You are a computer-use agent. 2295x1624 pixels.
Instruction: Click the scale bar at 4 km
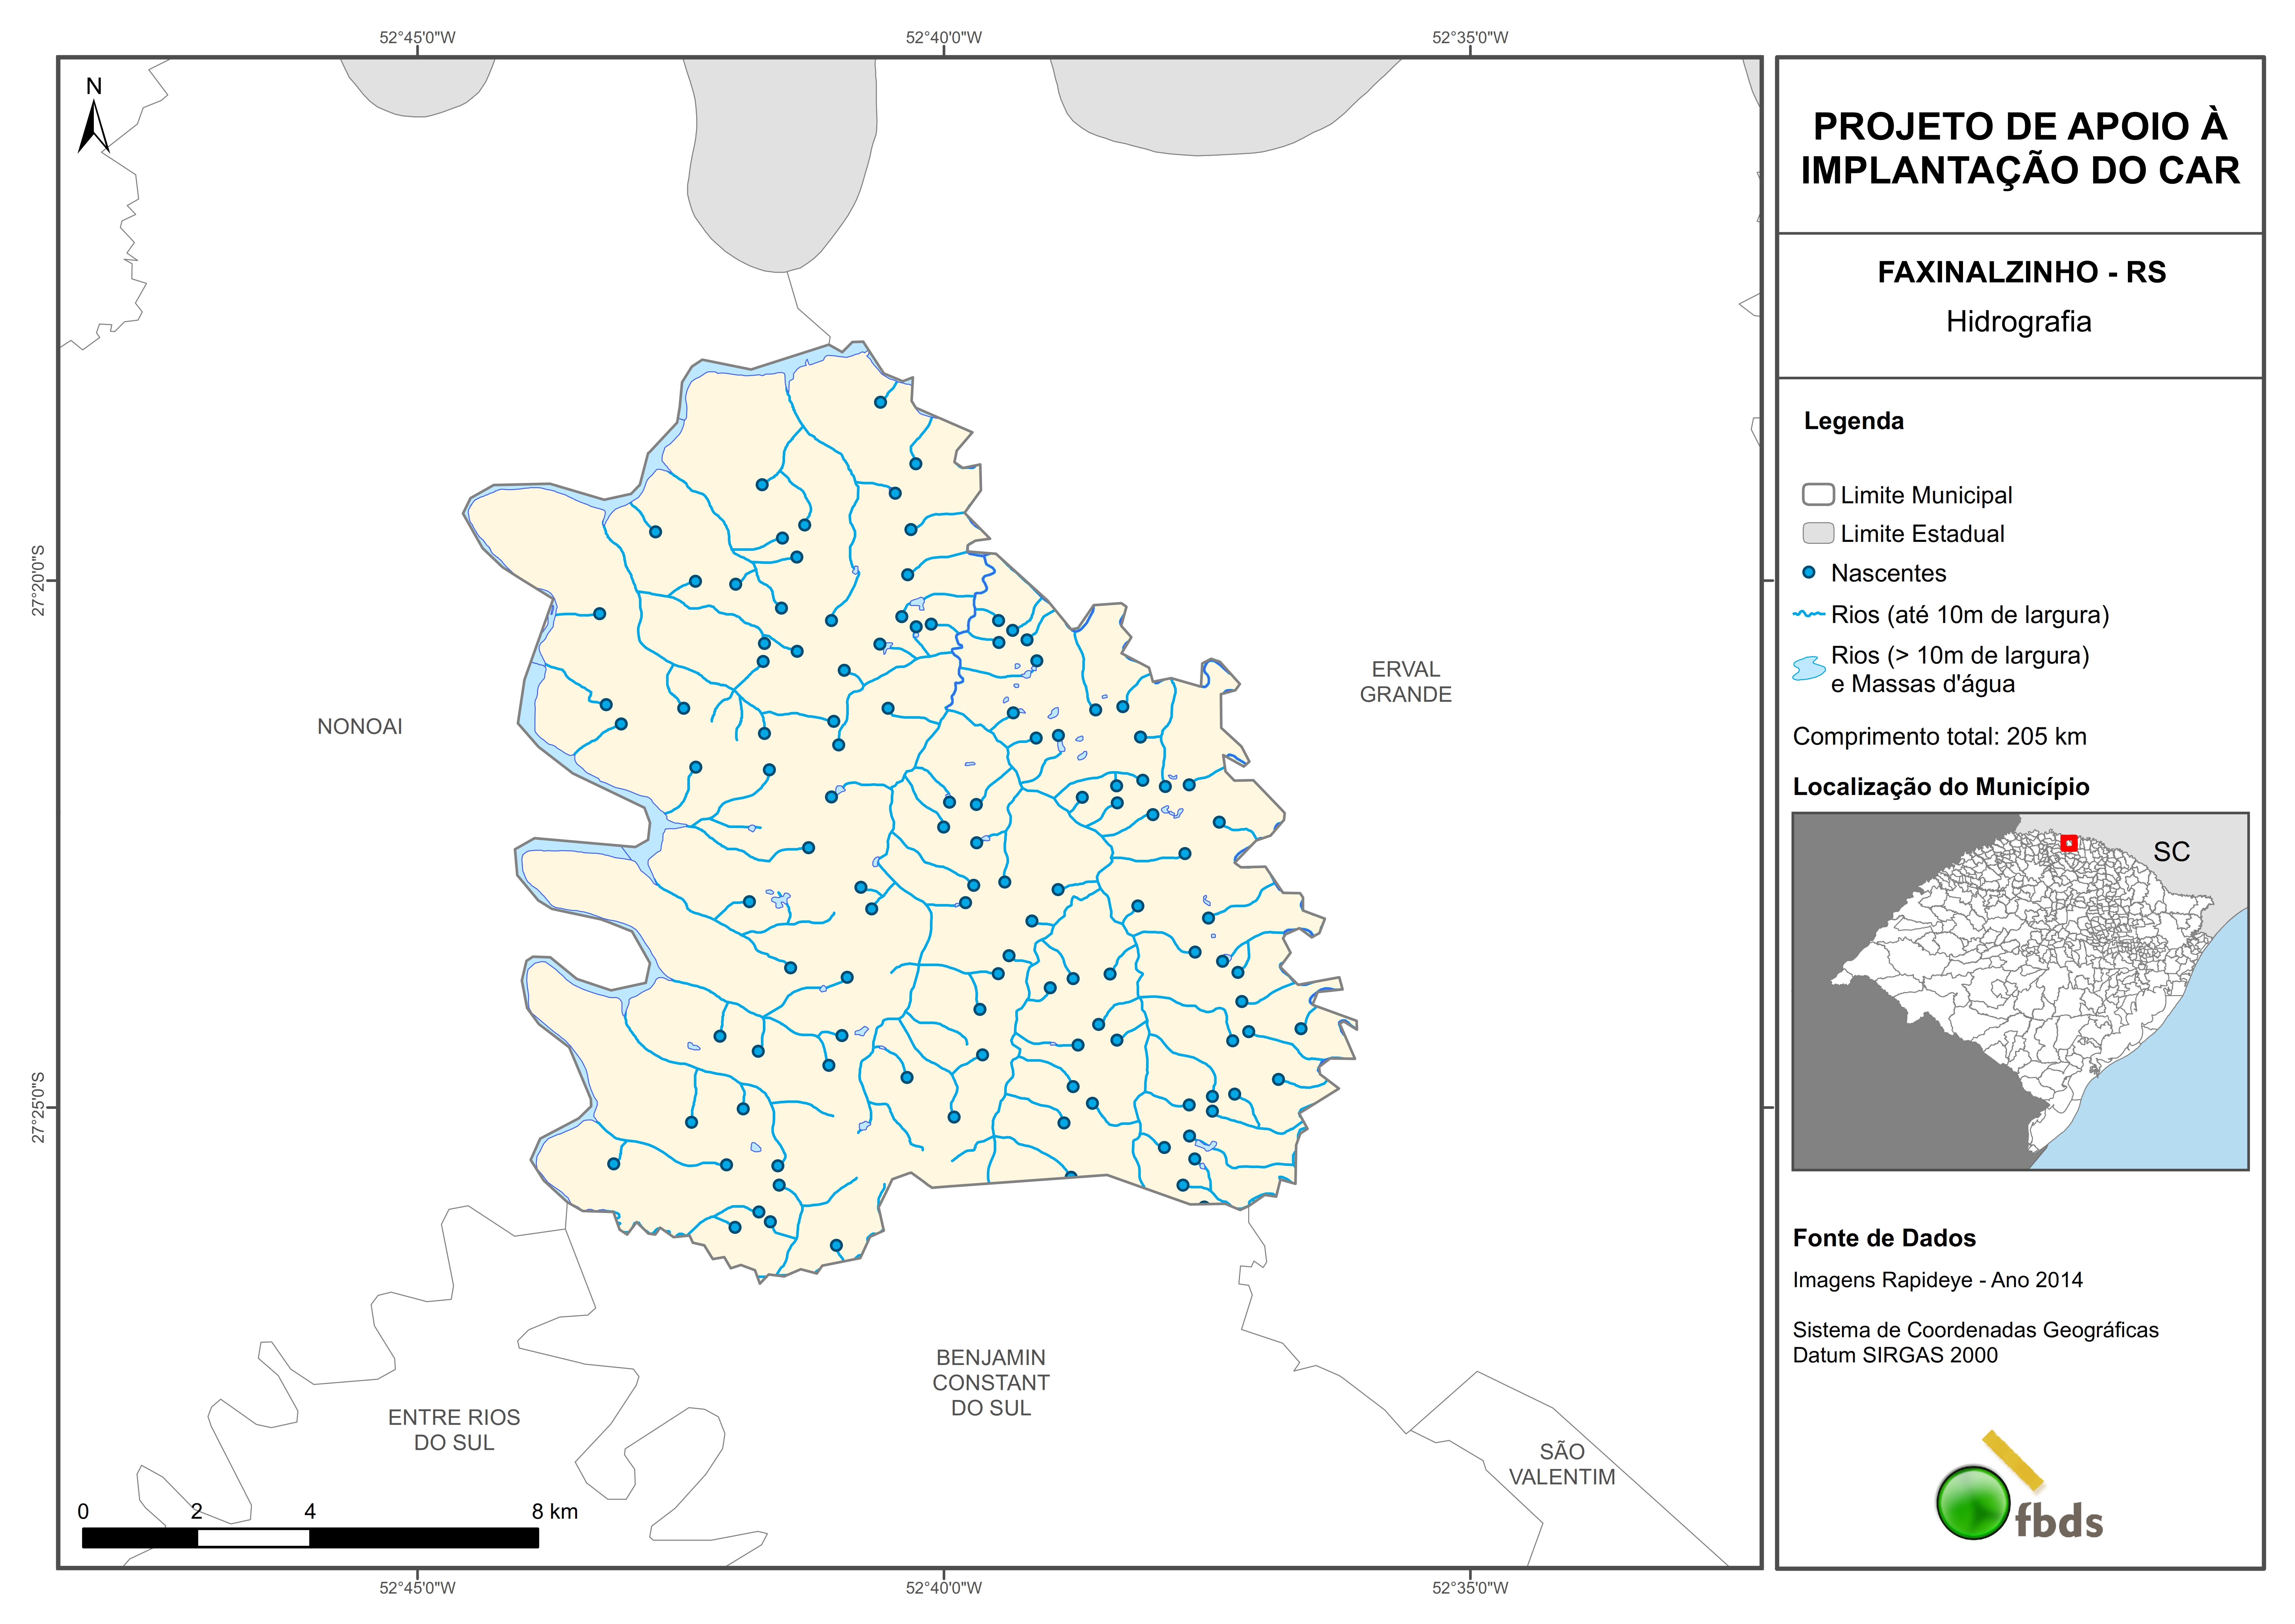pyautogui.click(x=310, y=1537)
